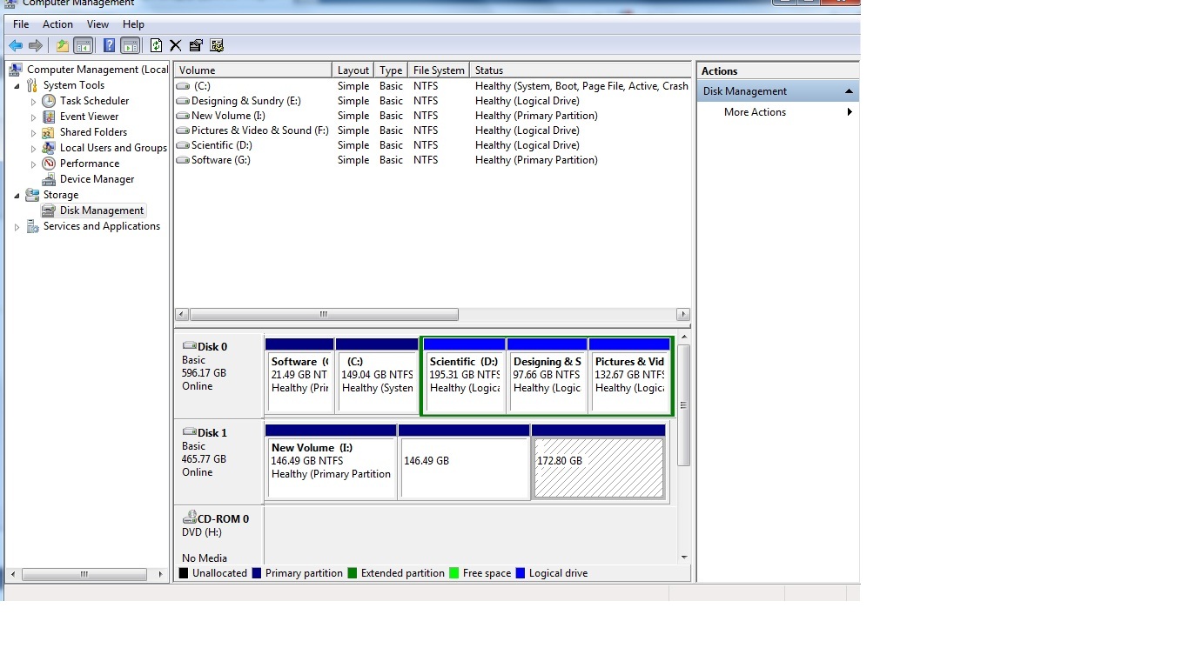Select the Scientific (D:) 195.31 GB partition
The height and width of the screenshot is (668, 1189).
pos(464,376)
